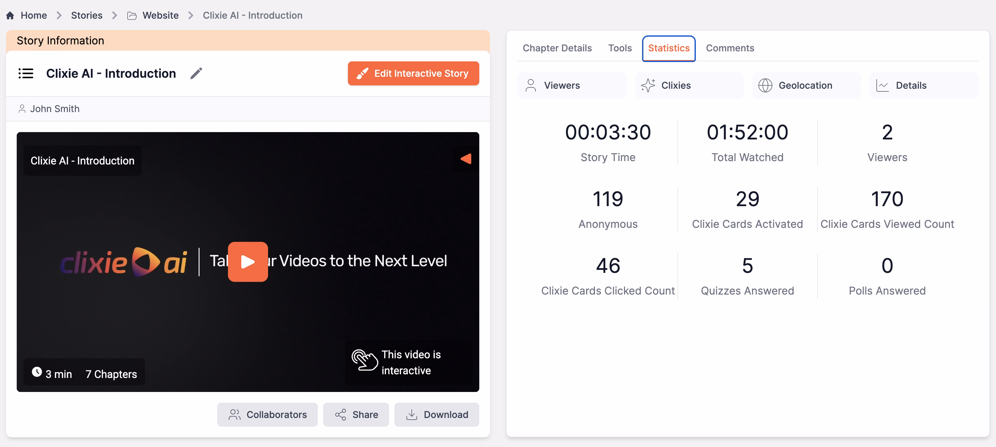Click the Viewers count 2
The width and height of the screenshot is (996, 447).
887,132
